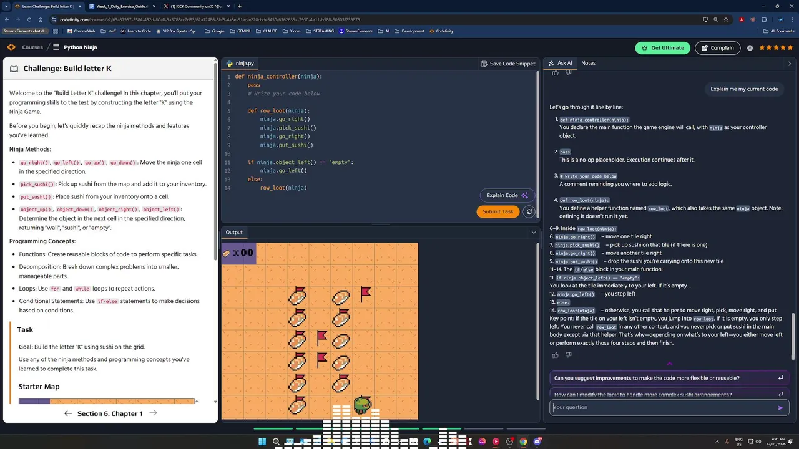Click the five-star rating icons

point(776,47)
